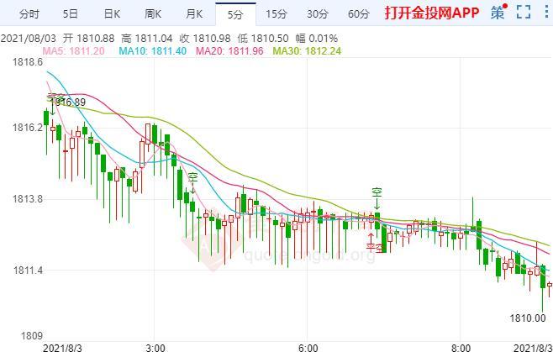Open the 5日 chart tab

pyautogui.click(x=71, y=14)
